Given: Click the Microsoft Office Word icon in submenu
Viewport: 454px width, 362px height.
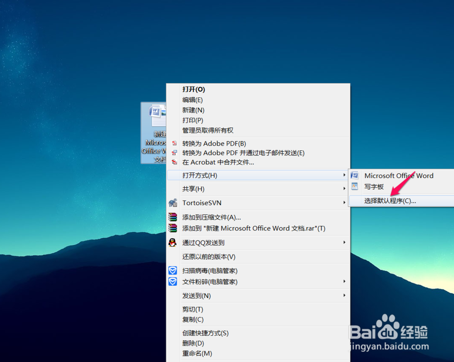Looking at the screenshot, I should pyautogui.click(x=355, y=176).
